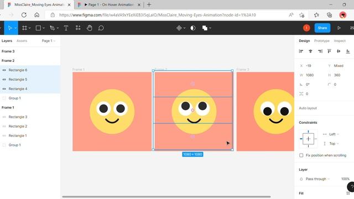Click the Align top icon
The width and height of the screenshot is (354, 199).
pos(329,51)
